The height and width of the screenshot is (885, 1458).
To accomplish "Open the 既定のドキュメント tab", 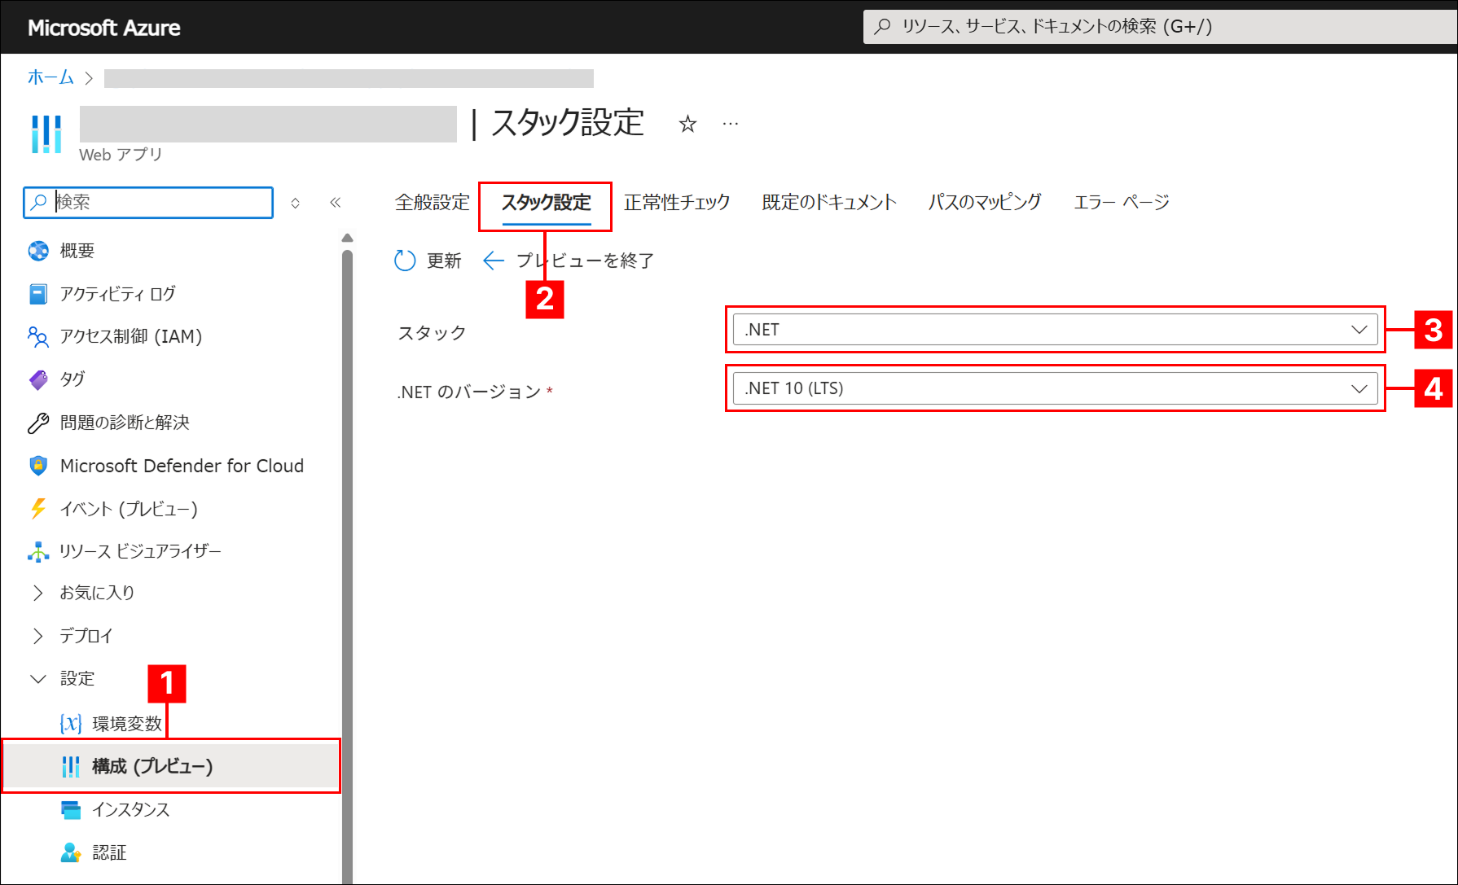I will tap(829, 202).
